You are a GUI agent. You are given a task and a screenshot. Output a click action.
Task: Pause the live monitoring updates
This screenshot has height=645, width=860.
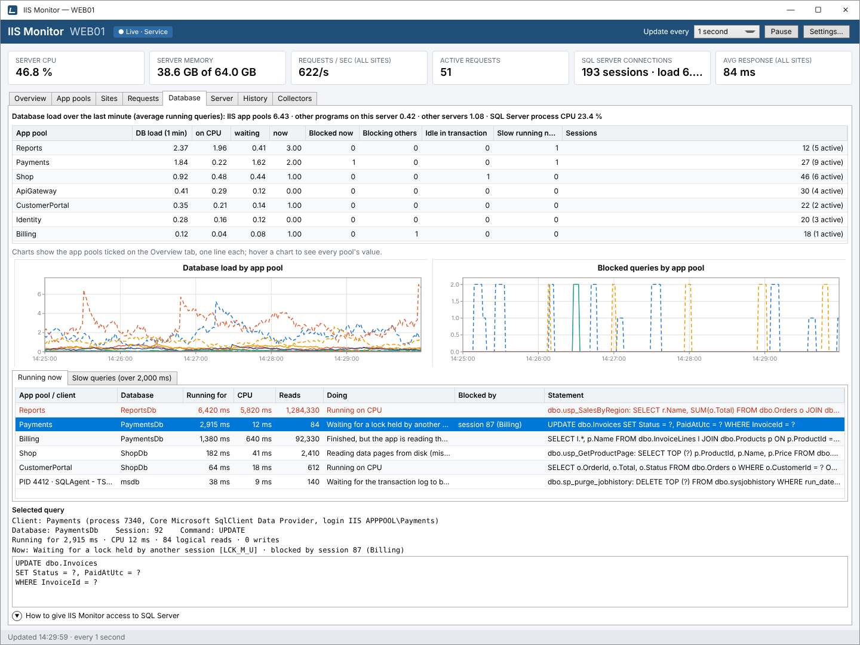[781, 32]
